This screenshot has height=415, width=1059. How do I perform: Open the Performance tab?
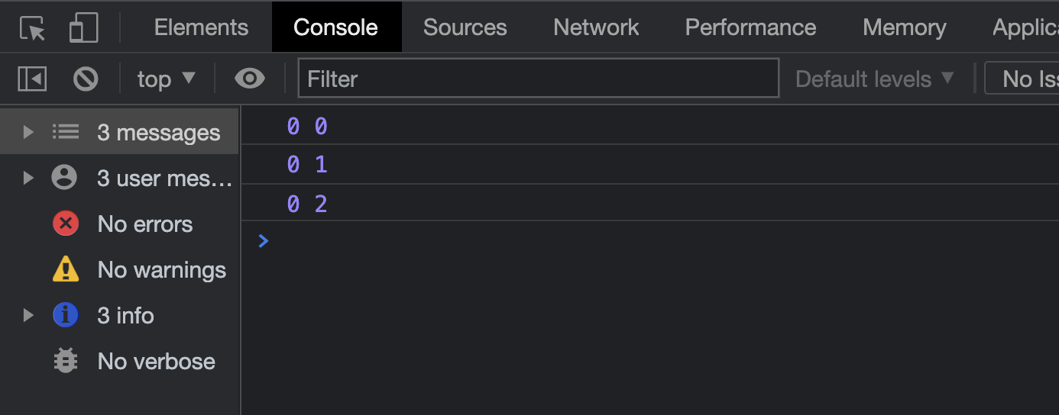[x=750, y=28]
